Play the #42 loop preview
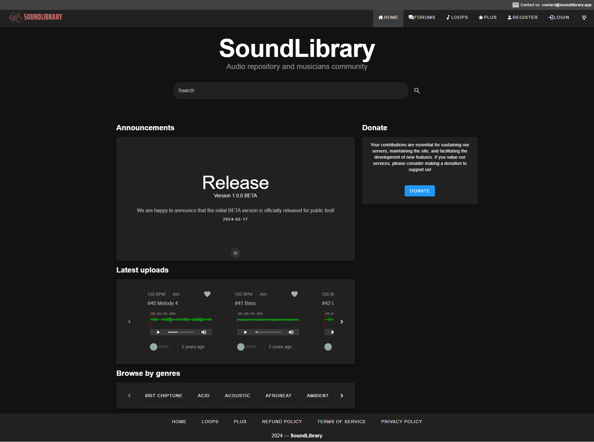Screen dimensions: 594x442 333,332
